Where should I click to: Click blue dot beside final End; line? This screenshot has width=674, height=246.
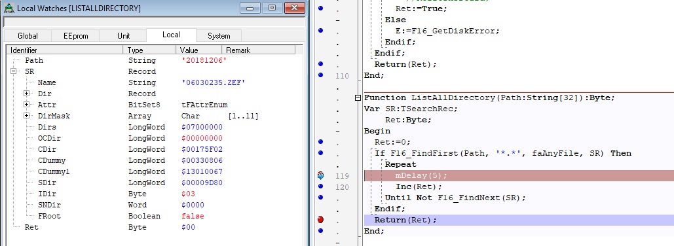click(x=321, y=231)
